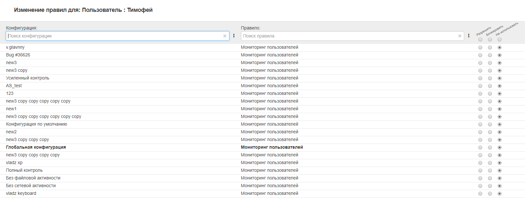The height and width of the screenshot is (199, 525).
Task: Click configuration name vladz keyboard
Action: point(21,193)
